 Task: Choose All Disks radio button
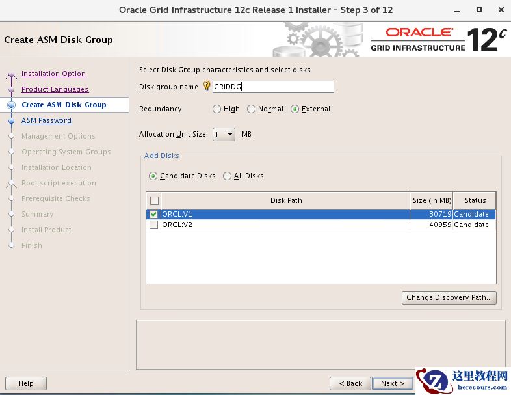227,176
